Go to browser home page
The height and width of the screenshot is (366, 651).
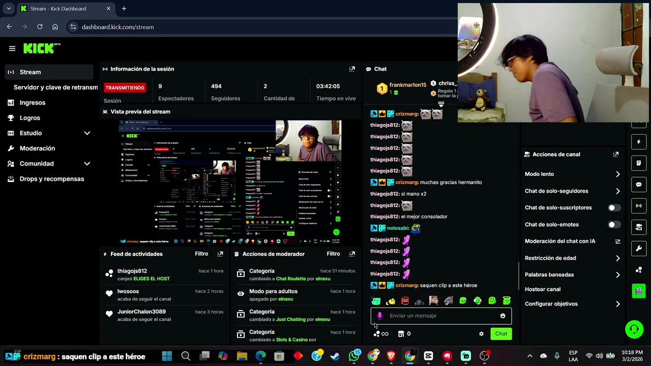55,27
